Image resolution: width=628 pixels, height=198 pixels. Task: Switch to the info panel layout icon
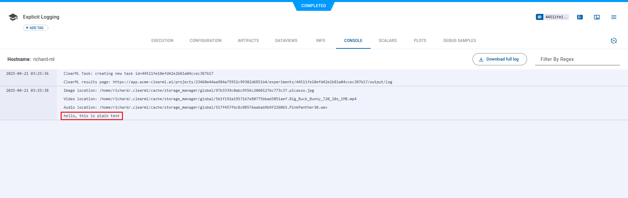click(597, 17)
